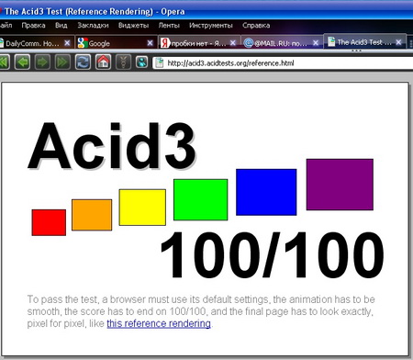Viewport: 413px width, 360px height.
Task: Click the address bar URL field
Action: coord(283,63)
